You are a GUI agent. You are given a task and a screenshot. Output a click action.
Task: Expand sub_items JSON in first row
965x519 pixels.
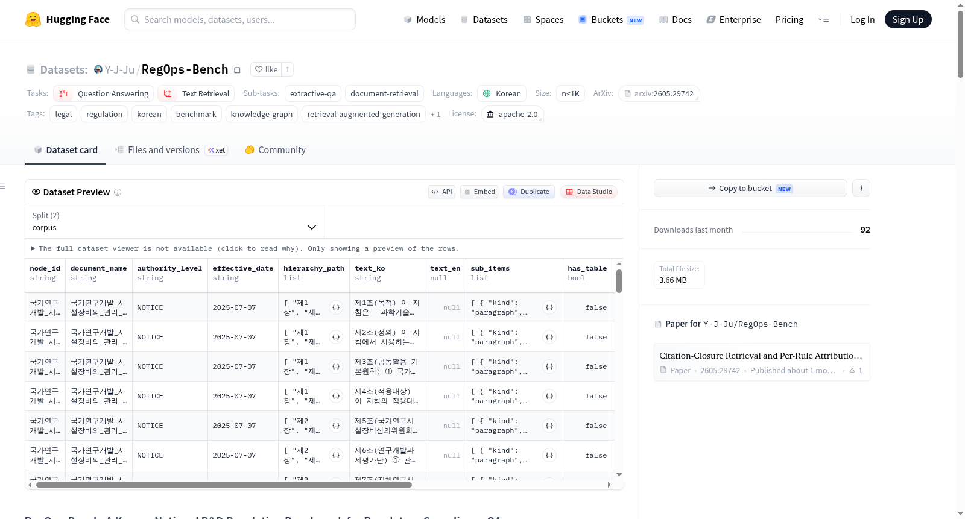[549, 307]
